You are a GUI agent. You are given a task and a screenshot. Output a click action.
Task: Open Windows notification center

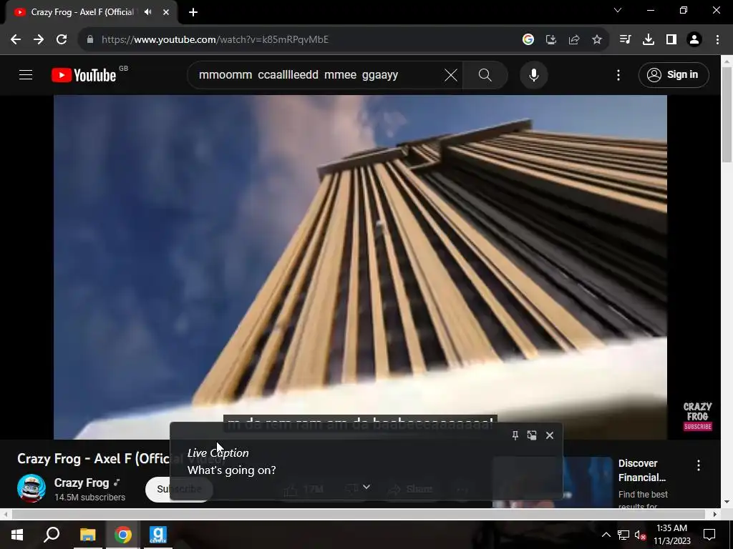click(x=709, y=535)
